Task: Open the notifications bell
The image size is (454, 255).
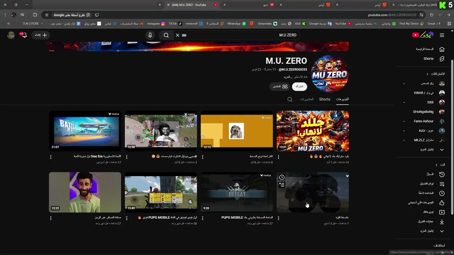Action: pos(24,35)
